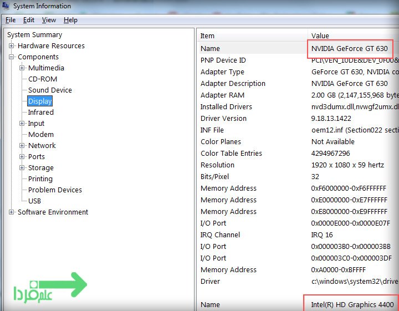The width and height of the screenshot is (399, 311).
Task: Expand the Multimedia category
Action: [22, 68]
